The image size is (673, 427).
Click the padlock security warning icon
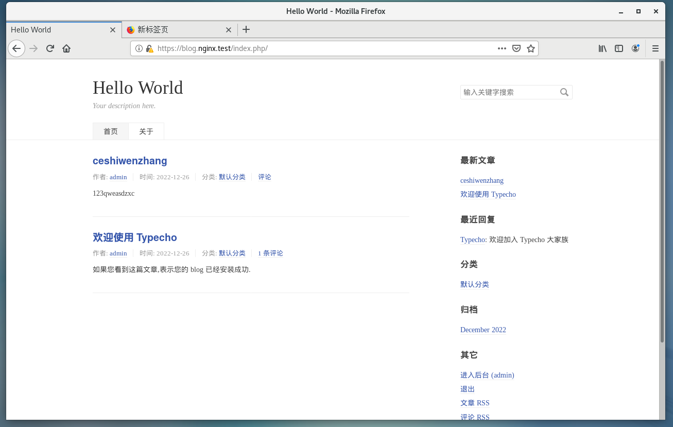[x=149, y=48]
